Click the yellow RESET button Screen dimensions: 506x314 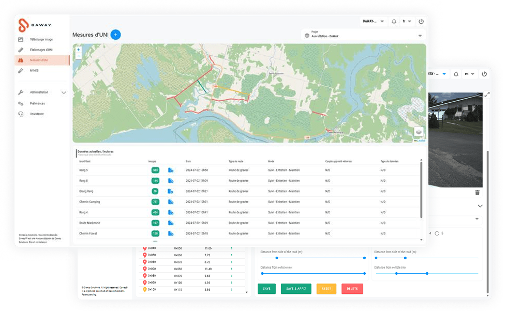pos(326,289)
